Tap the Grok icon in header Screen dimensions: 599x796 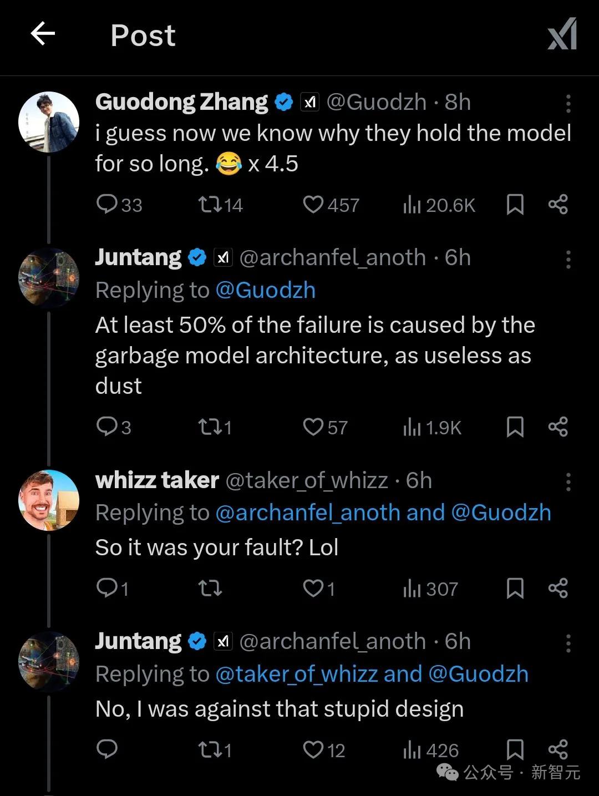click(562, 34)
